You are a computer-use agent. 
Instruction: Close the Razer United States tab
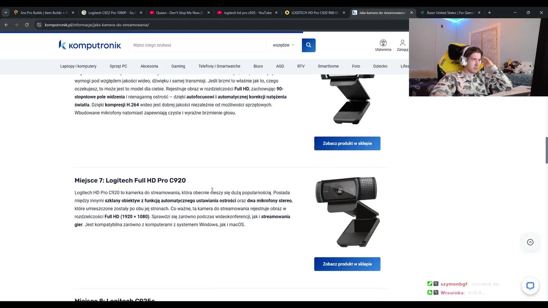(x=479, y=13)
